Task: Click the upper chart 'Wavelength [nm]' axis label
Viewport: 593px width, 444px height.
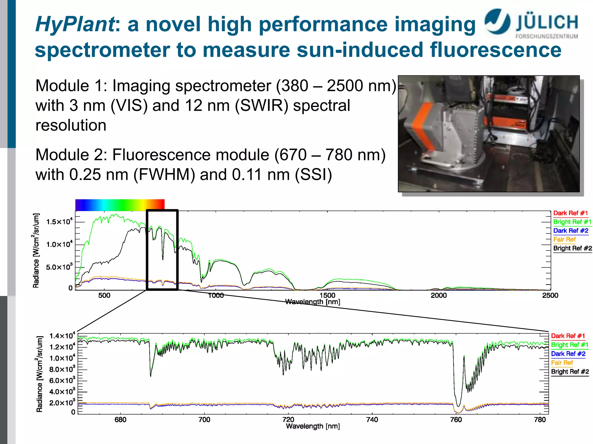Action: [x=313, y=302]
